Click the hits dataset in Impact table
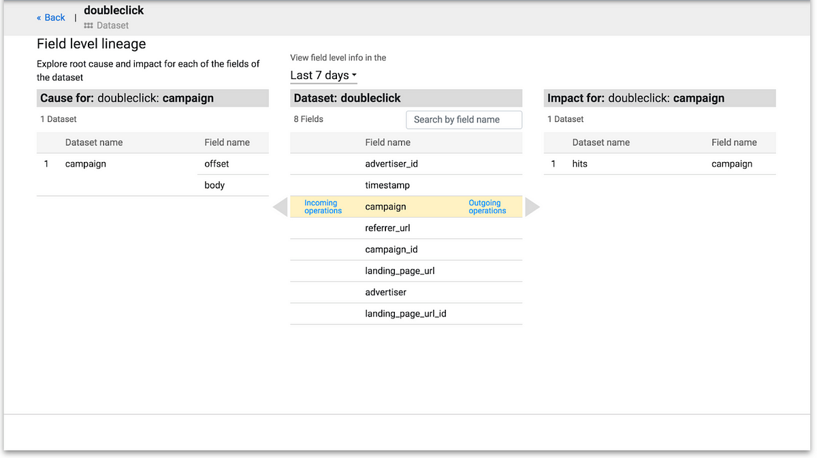The image size is (817, 458). [580, 164]
